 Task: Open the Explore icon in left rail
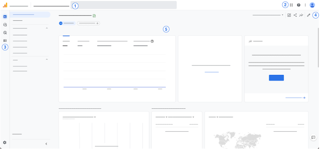tap(5, 25)
